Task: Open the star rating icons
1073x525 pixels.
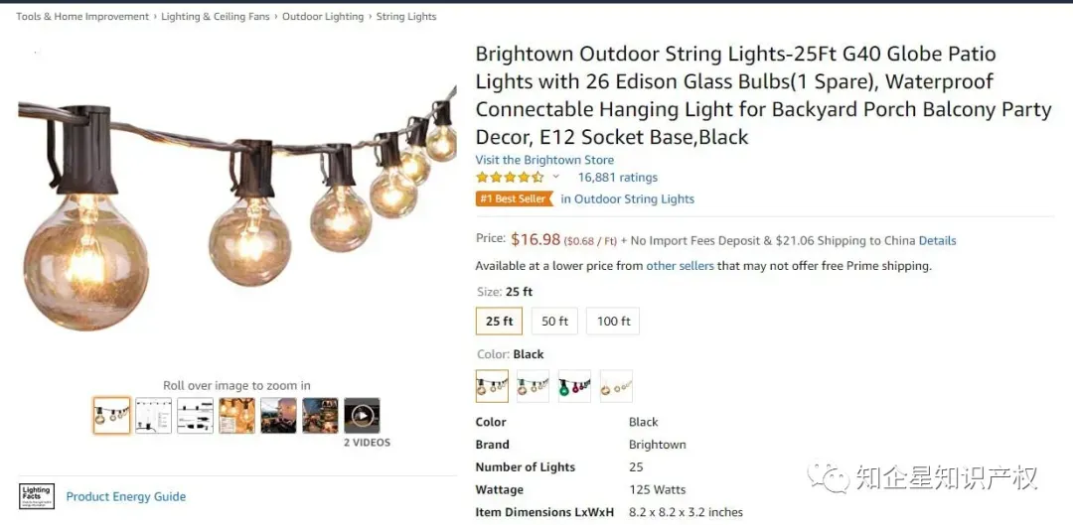Action: (x=510, y=178)
